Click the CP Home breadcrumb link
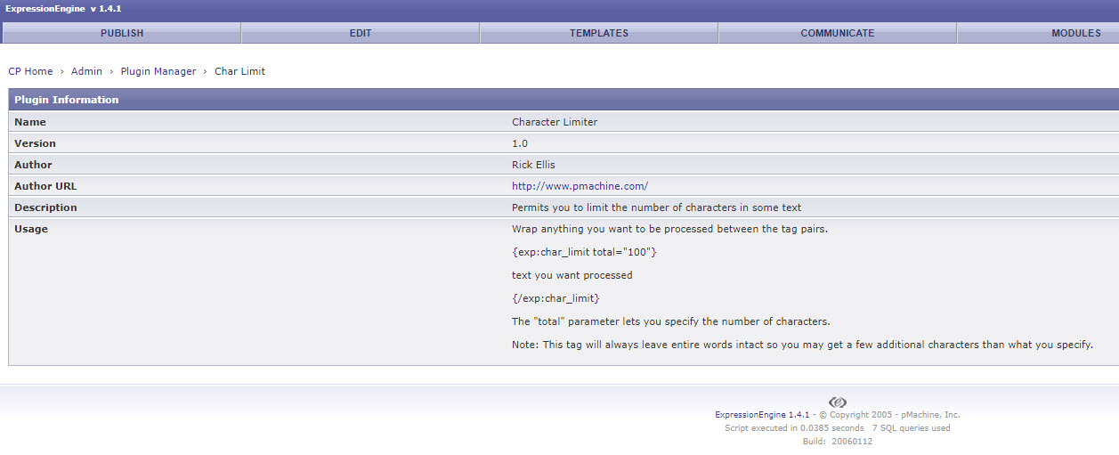Image resolution: width=1119 pixels, height=455 pixels. [30, 71]
